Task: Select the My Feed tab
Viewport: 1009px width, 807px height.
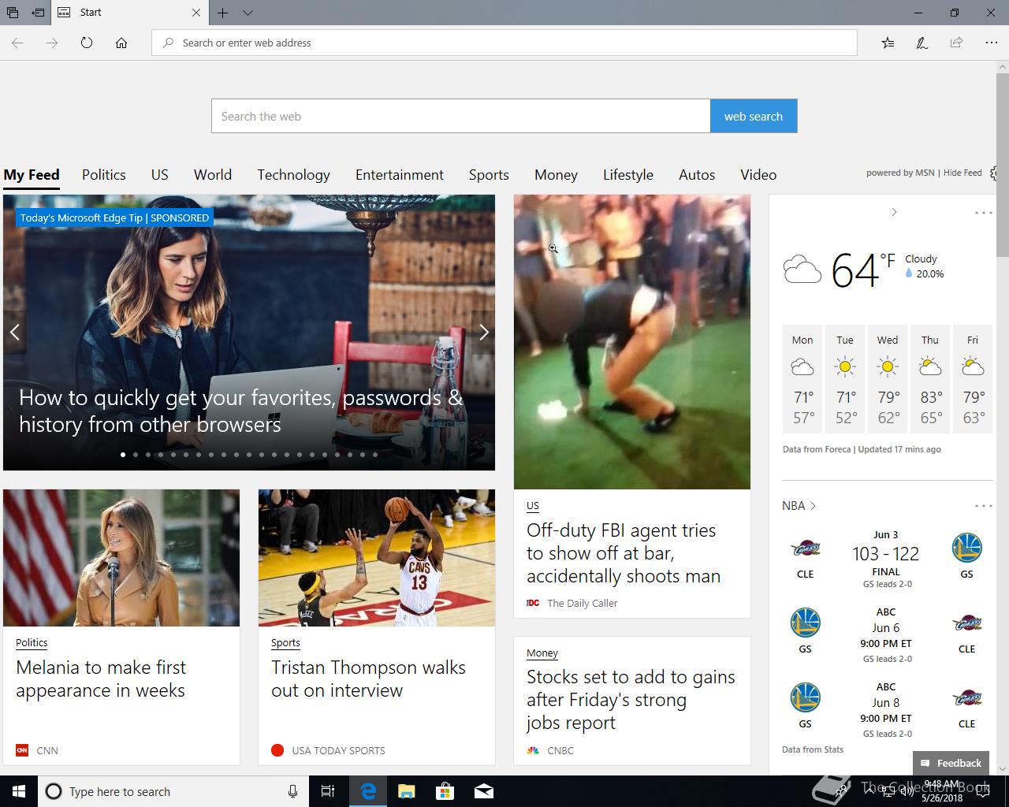Action: point(32,175)
